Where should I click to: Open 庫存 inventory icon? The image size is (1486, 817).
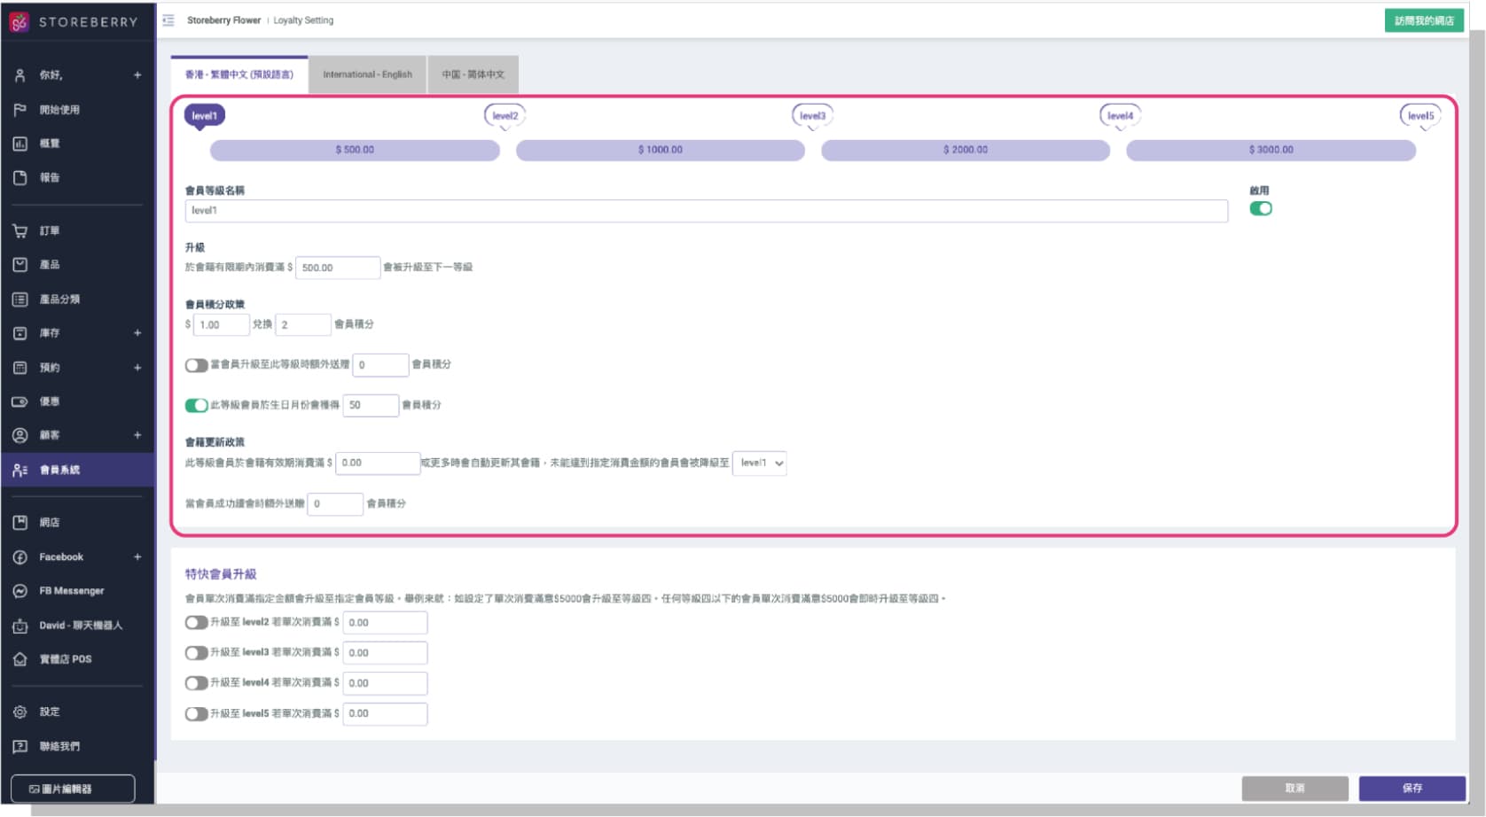click(x=20, y=333)
